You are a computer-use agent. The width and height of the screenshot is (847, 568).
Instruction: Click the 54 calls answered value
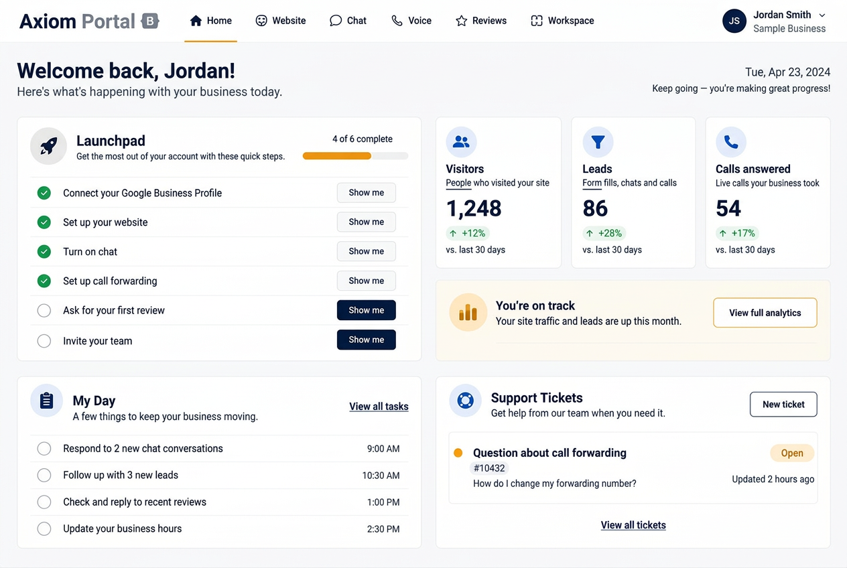[x=728, y=208]
